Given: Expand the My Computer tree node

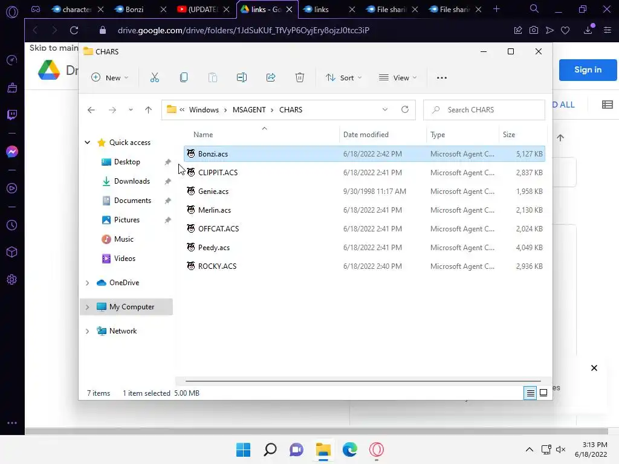Looking at the screenshot, I should coord(87,307).
